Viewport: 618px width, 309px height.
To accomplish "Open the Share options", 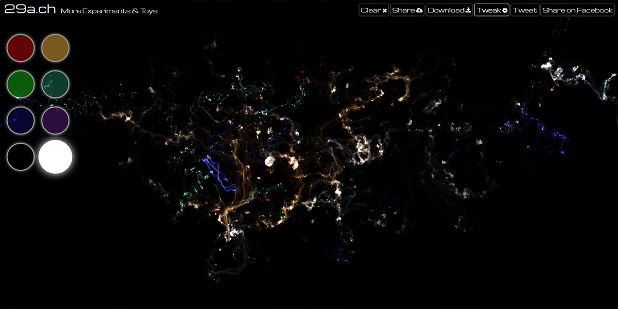I will coord(407,10).
